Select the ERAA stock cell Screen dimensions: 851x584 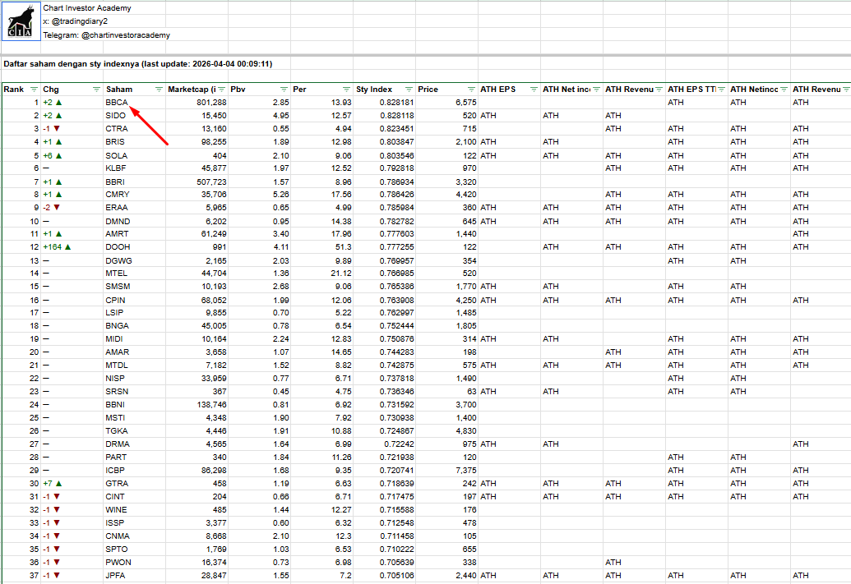pyautogui.click(x=135, y=207)
